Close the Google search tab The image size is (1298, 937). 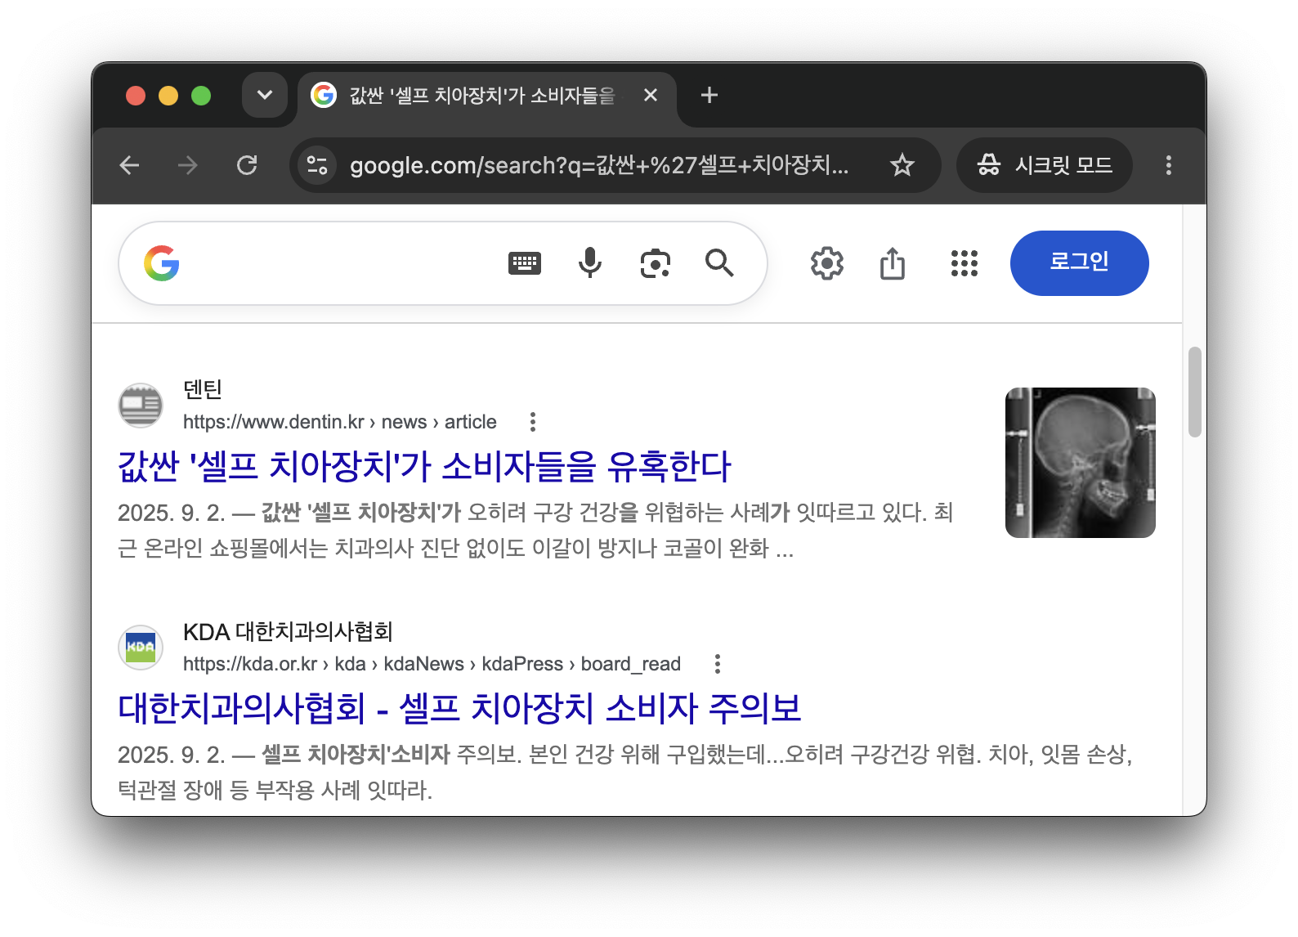pos(651,96)
